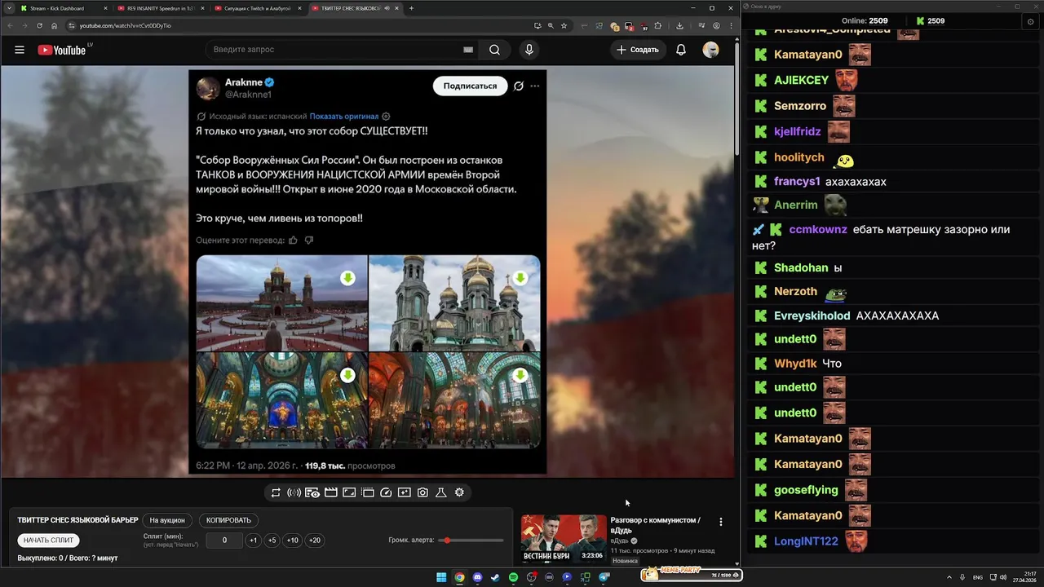Viewport: 1044px width, 587px height.
Task: Open Discord from the taskbar
Action: [477, 577]
